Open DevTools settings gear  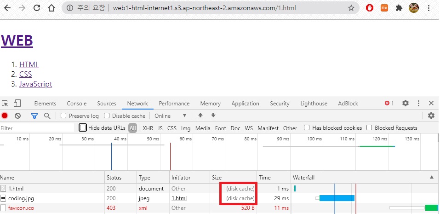406,104
